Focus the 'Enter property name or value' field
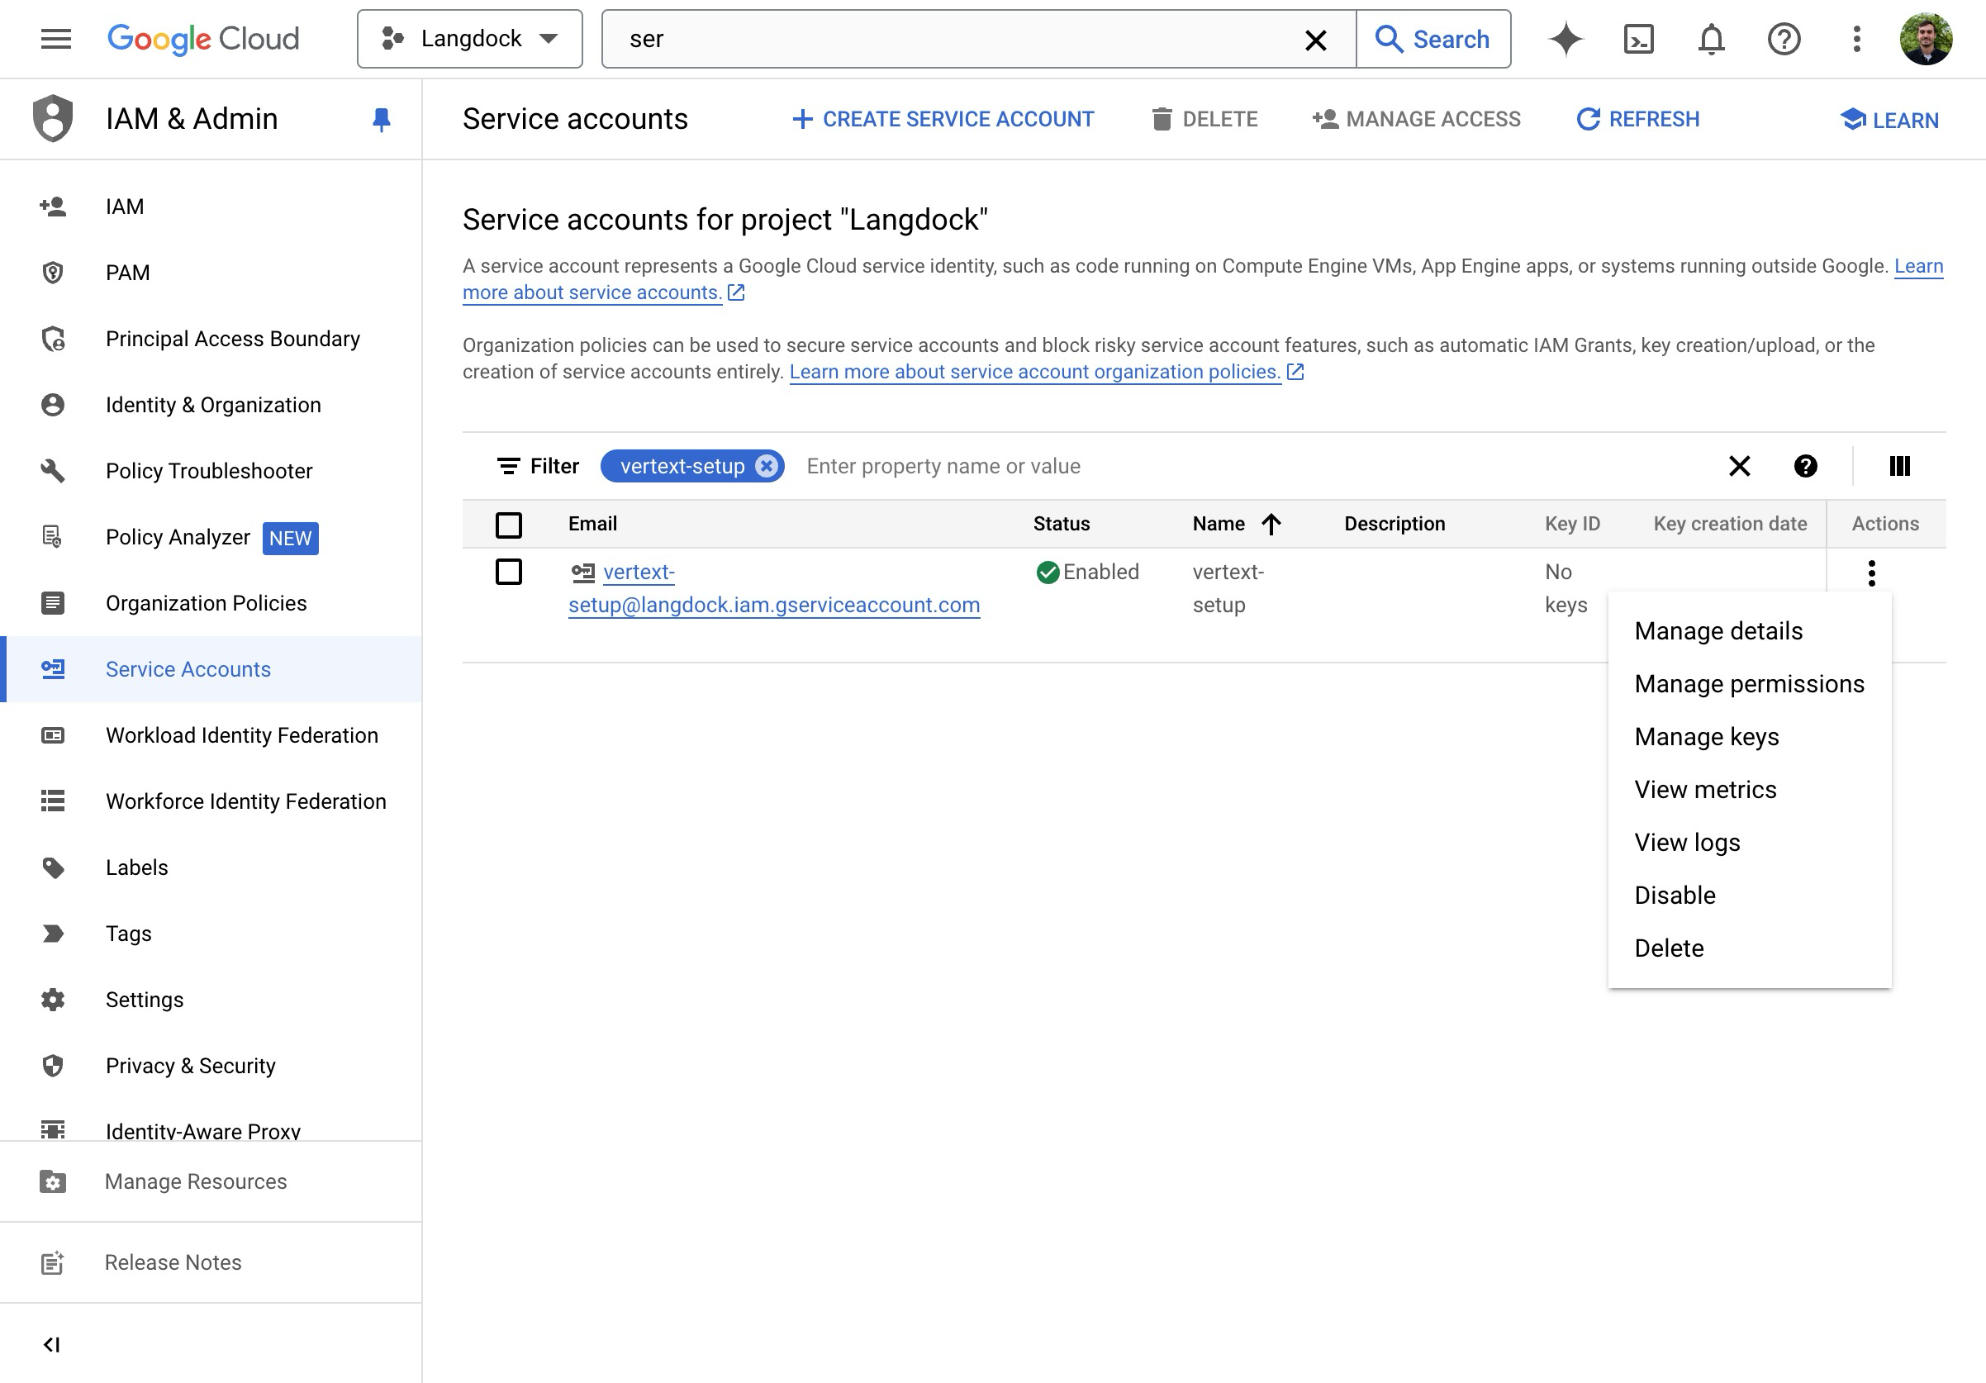 click(943, 467)
